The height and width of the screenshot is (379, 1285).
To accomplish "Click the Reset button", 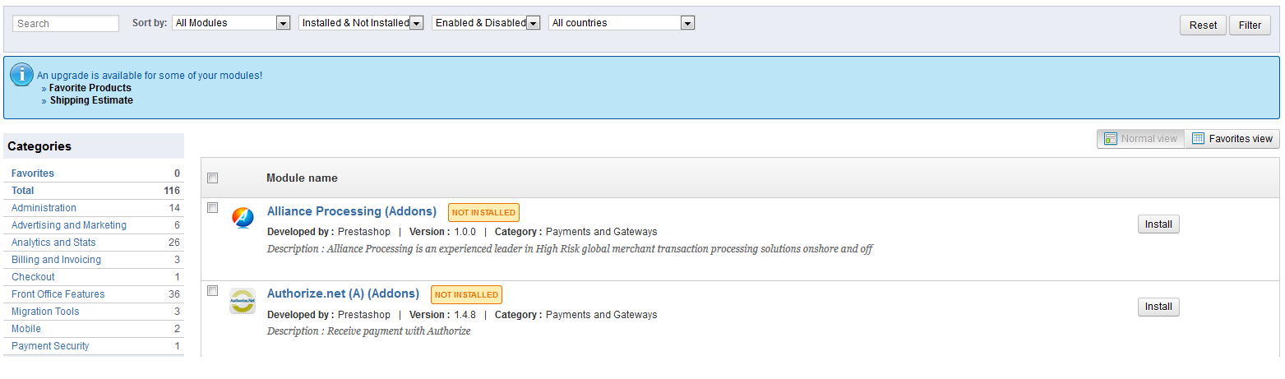I will pyautogui.click(x=1203, y=25).
